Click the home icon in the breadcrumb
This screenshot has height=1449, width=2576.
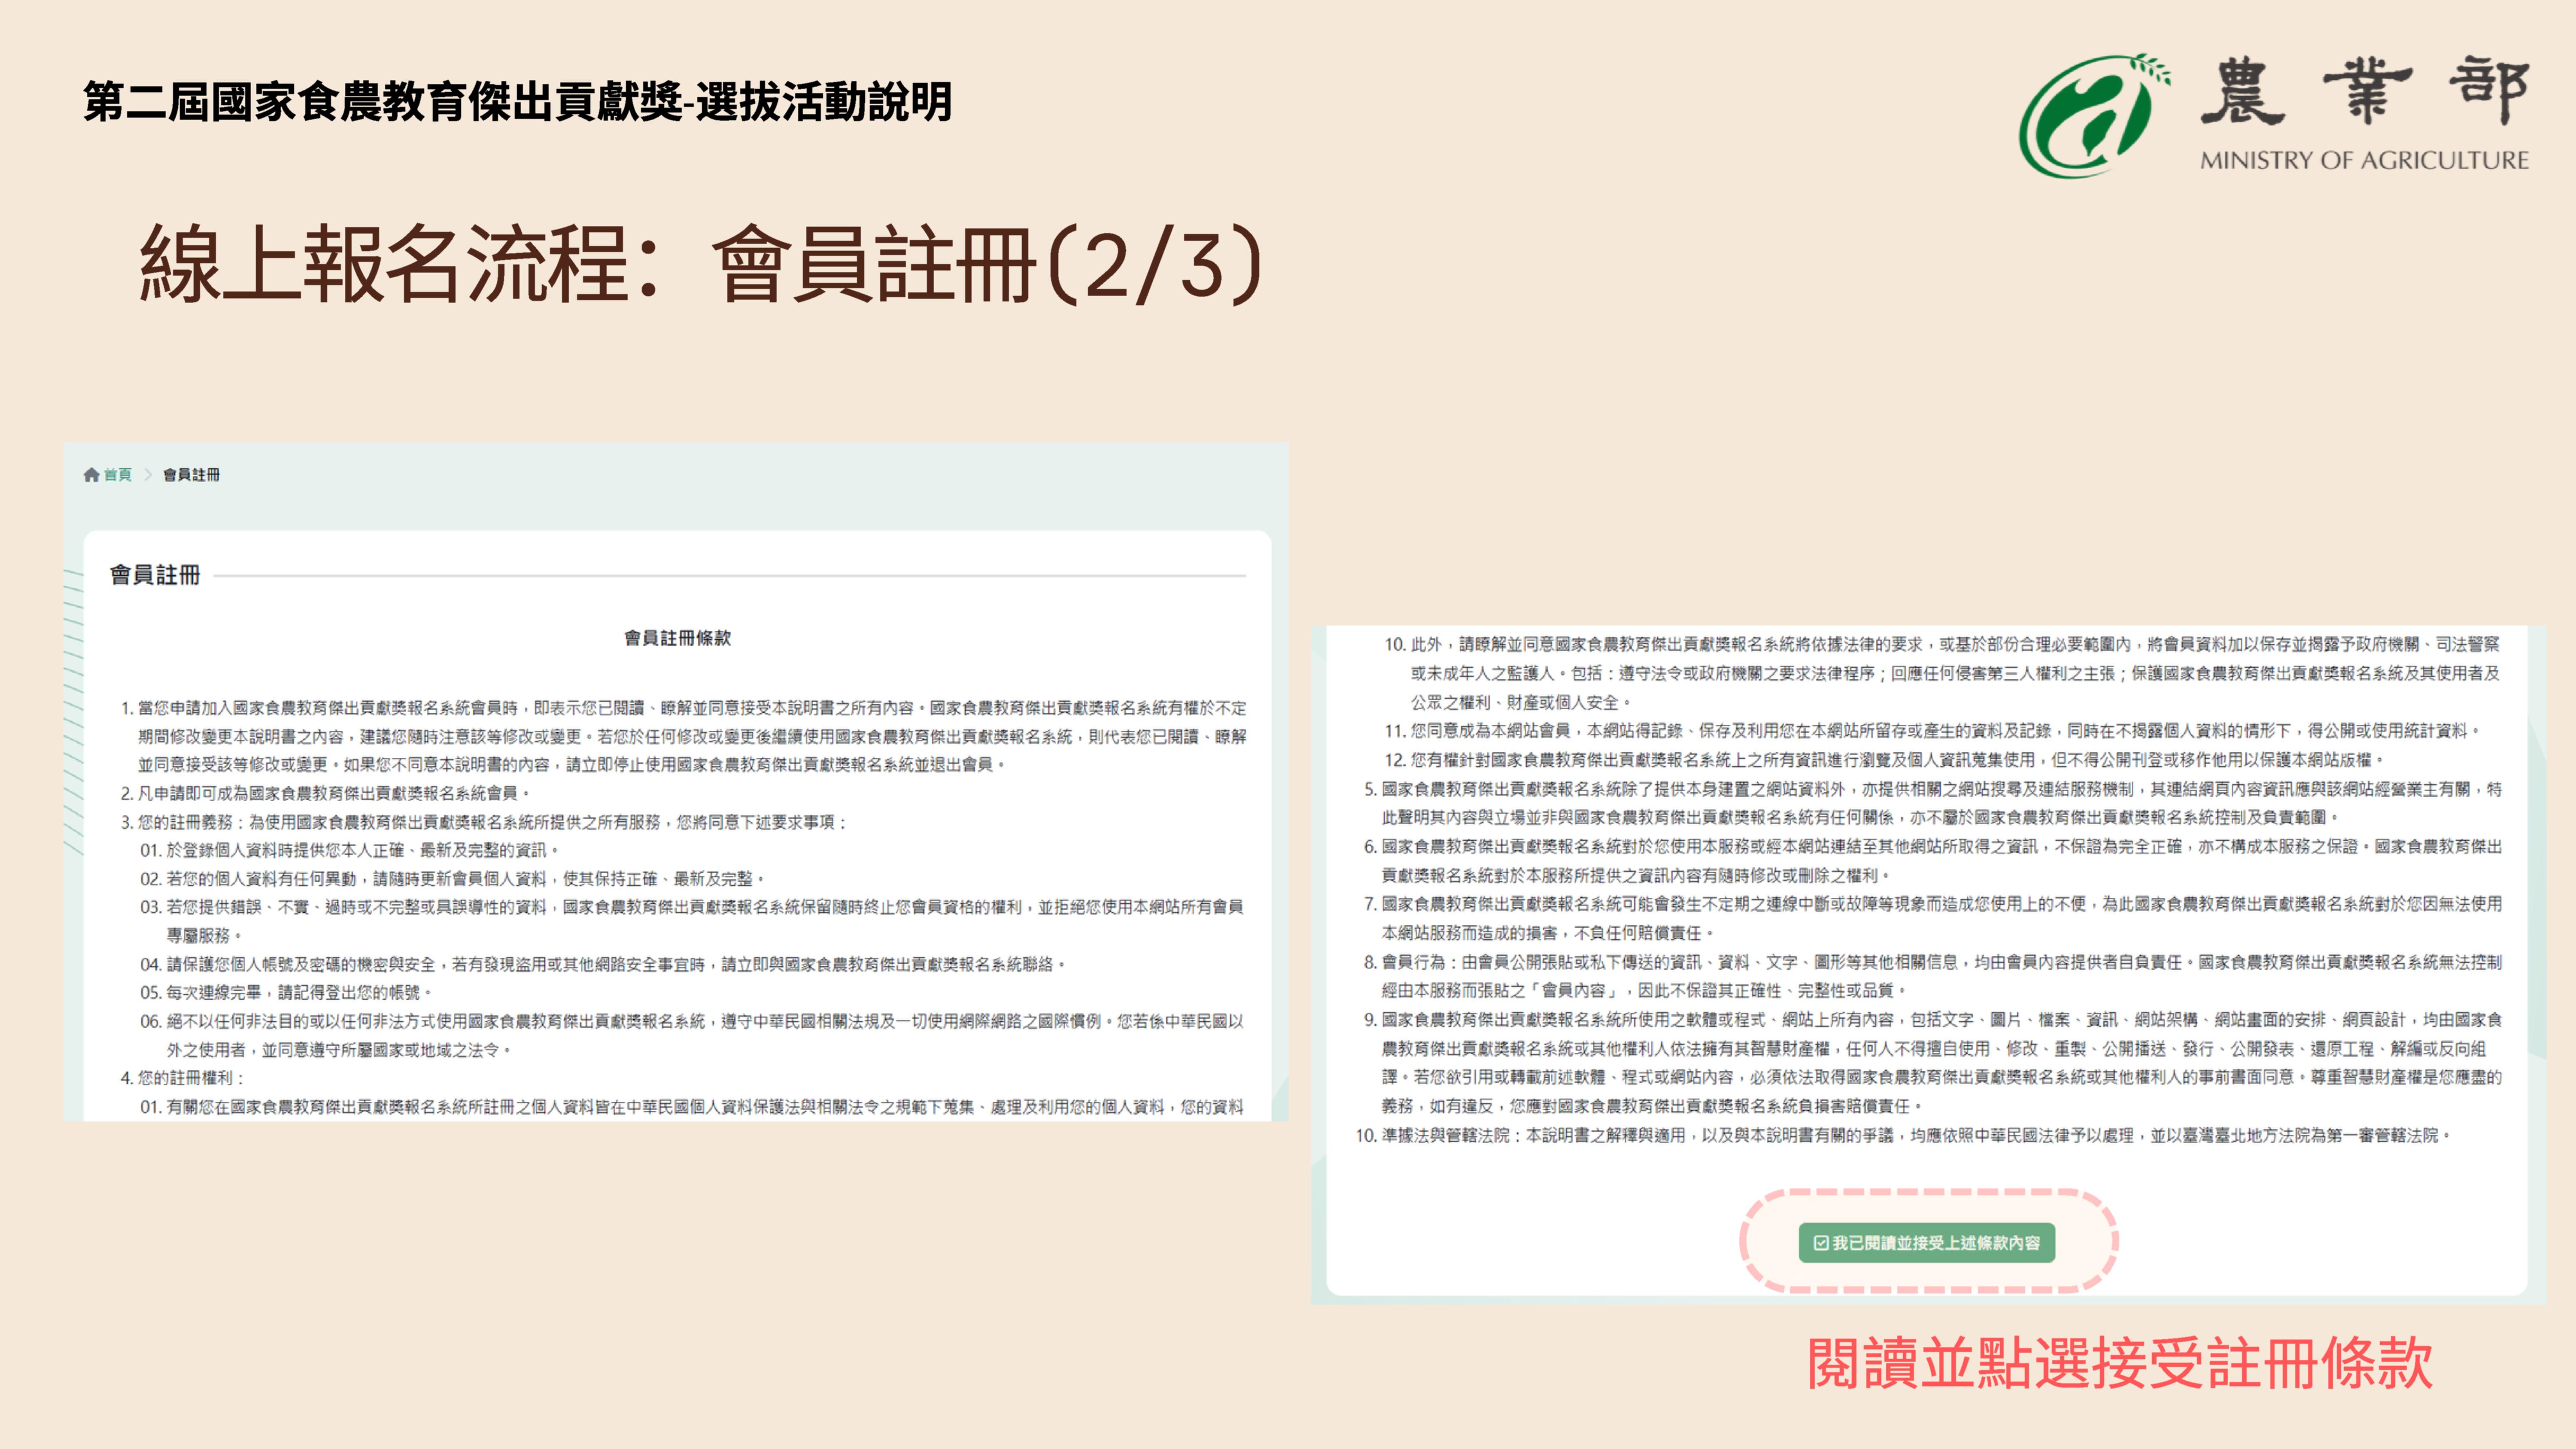[x=92, y=475]
